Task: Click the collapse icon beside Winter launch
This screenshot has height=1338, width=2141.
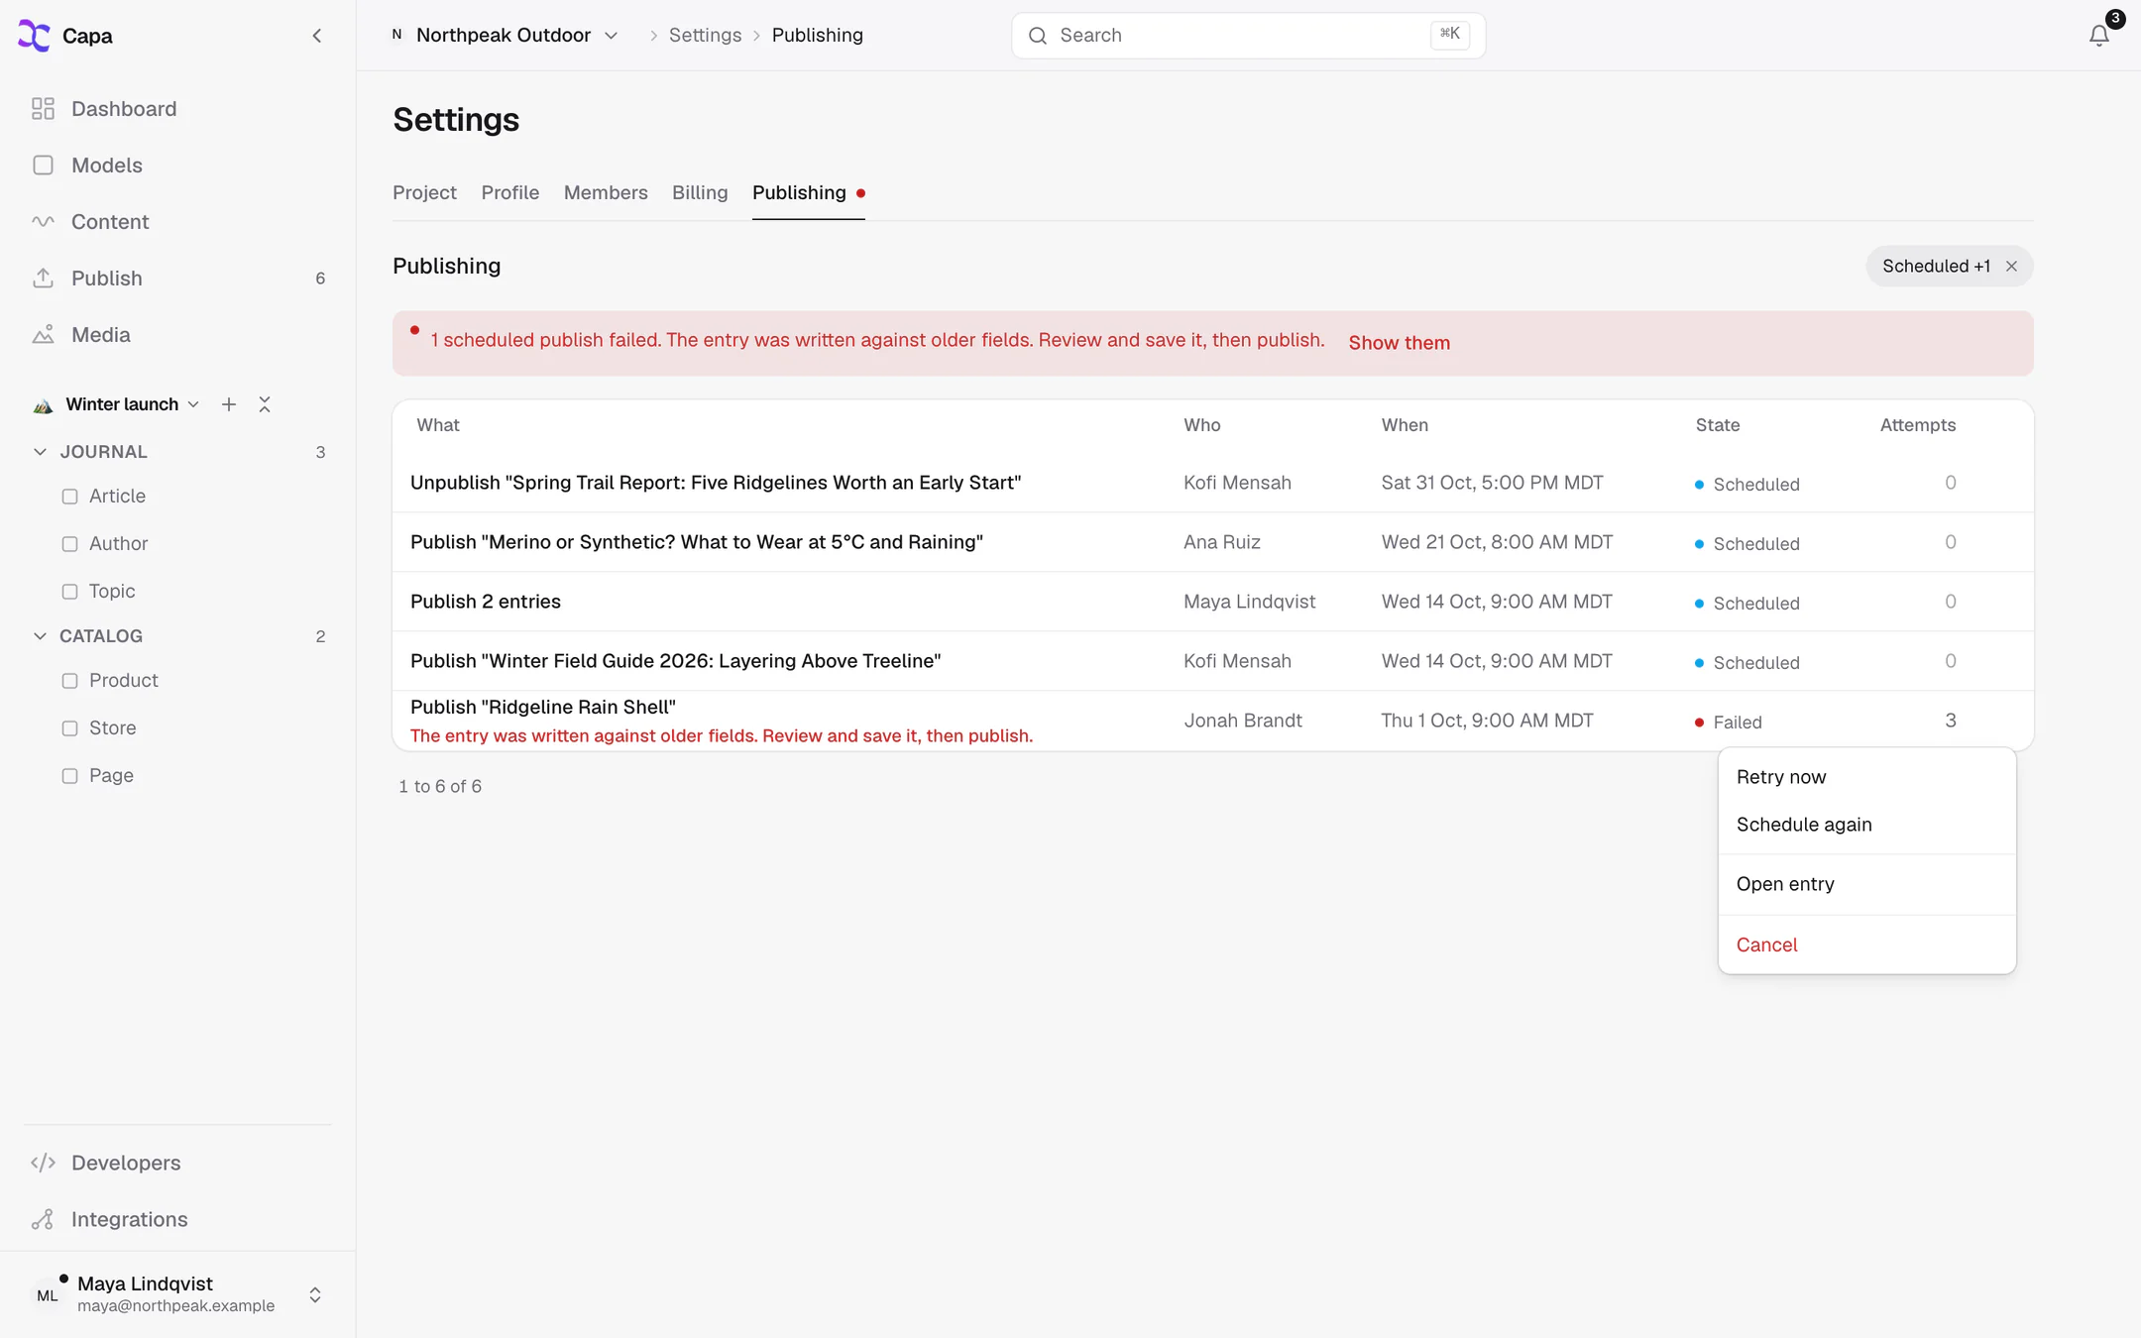Action: [x=265, y=404]
